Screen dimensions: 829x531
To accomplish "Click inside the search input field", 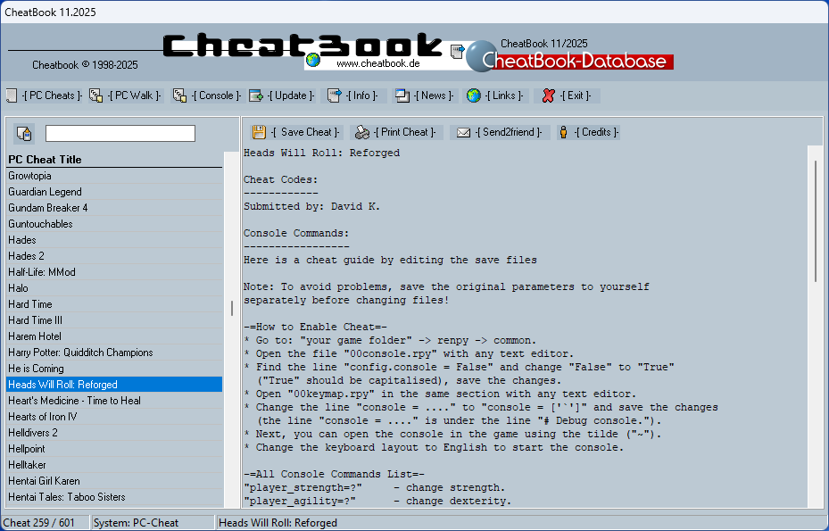I will tap(120, 132).
